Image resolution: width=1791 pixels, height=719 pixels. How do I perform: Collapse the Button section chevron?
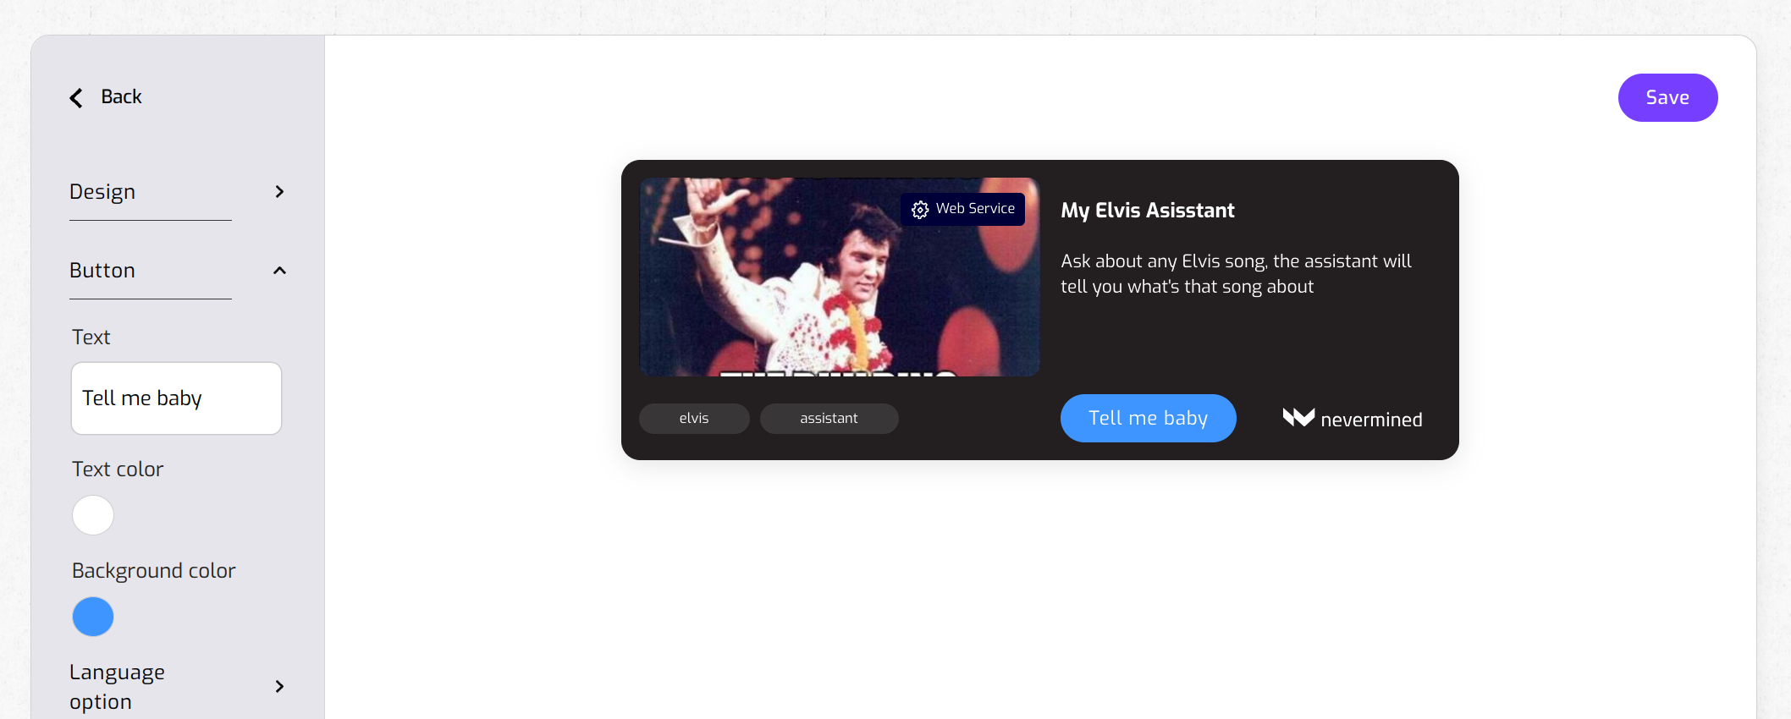(279, 271)
